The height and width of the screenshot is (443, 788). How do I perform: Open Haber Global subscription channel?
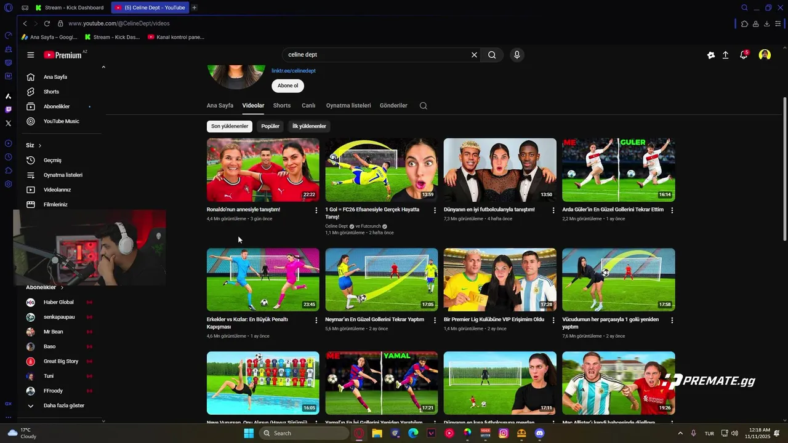click(x=59, y=302)
